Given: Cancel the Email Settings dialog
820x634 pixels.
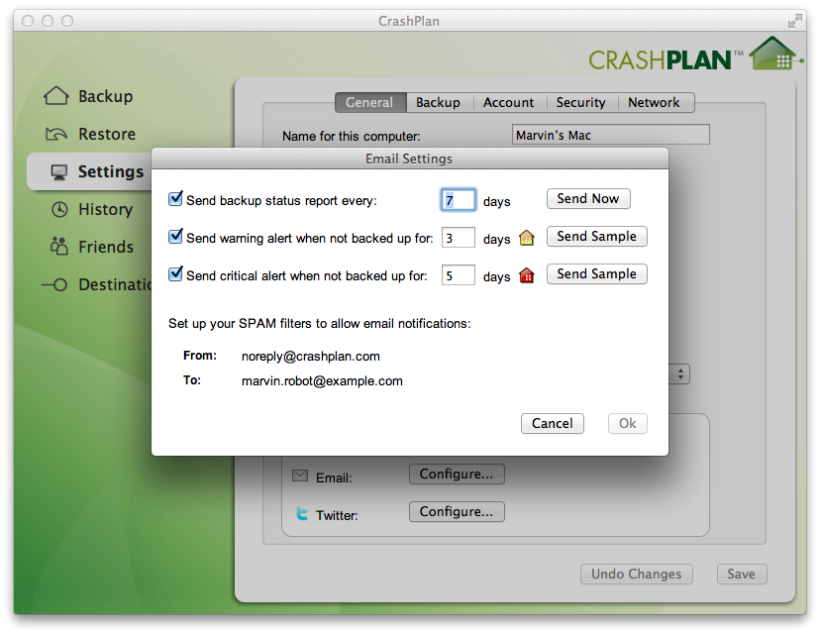Looking at the screenshot, I should point(552,423).
